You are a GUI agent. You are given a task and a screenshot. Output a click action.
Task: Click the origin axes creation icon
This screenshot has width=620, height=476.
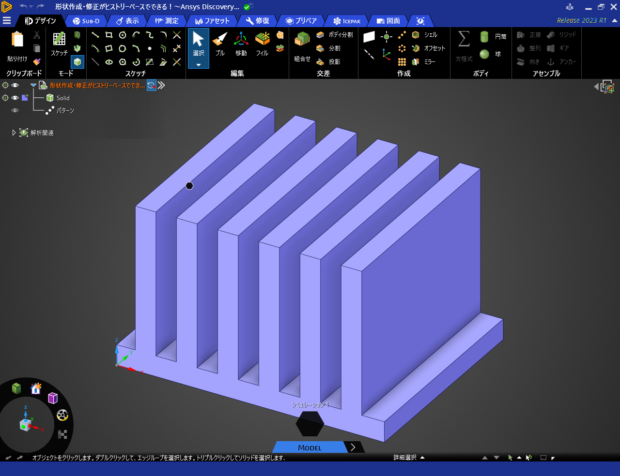point(386,54)
